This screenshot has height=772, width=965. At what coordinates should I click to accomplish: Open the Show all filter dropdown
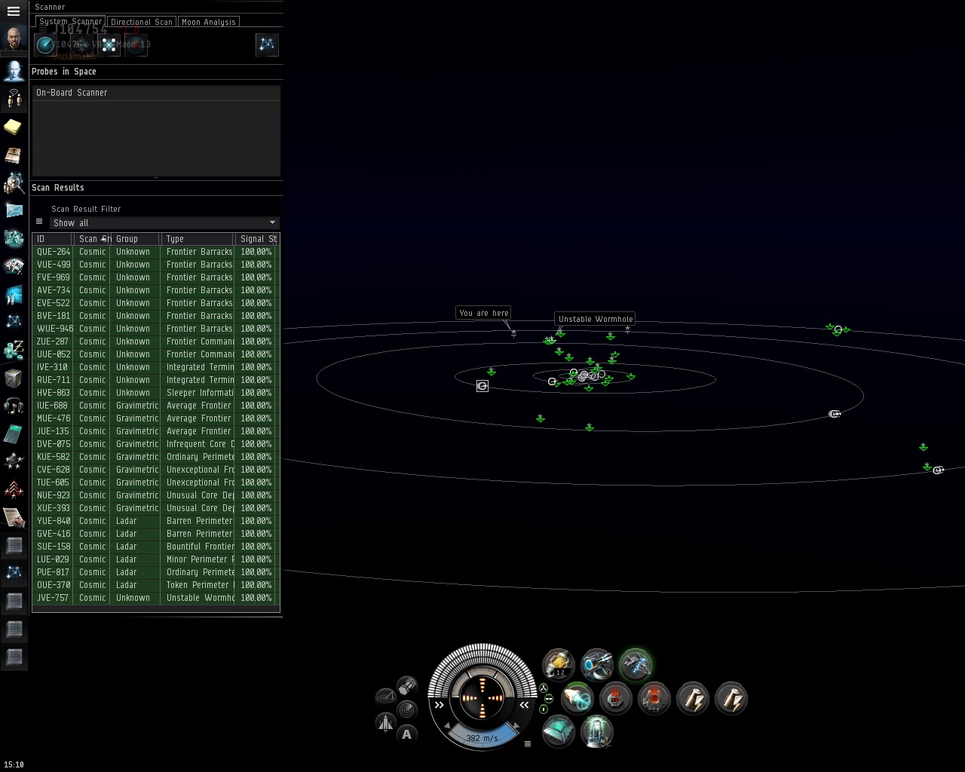(164, 223)
